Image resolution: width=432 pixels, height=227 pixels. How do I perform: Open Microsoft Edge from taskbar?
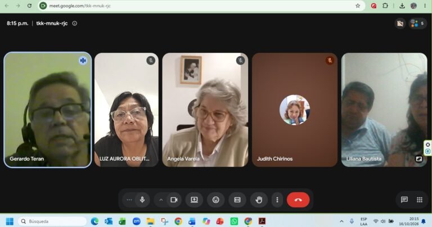[x=94, y=221]
